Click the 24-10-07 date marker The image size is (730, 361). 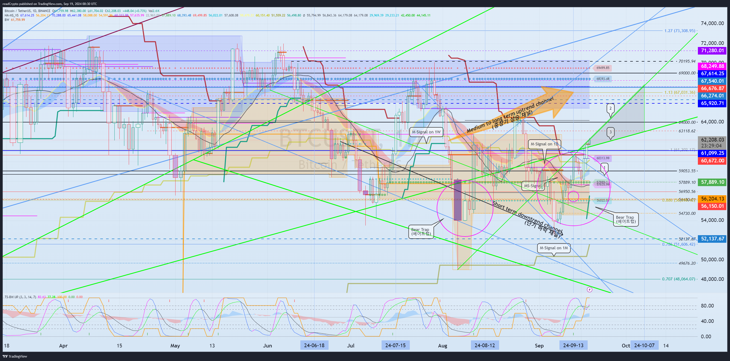pos(644,345)
